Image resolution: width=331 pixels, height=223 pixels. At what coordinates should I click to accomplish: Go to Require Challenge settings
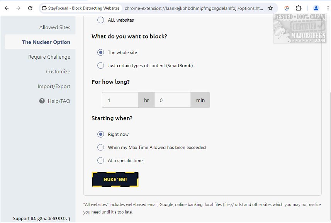pos(49,57)
